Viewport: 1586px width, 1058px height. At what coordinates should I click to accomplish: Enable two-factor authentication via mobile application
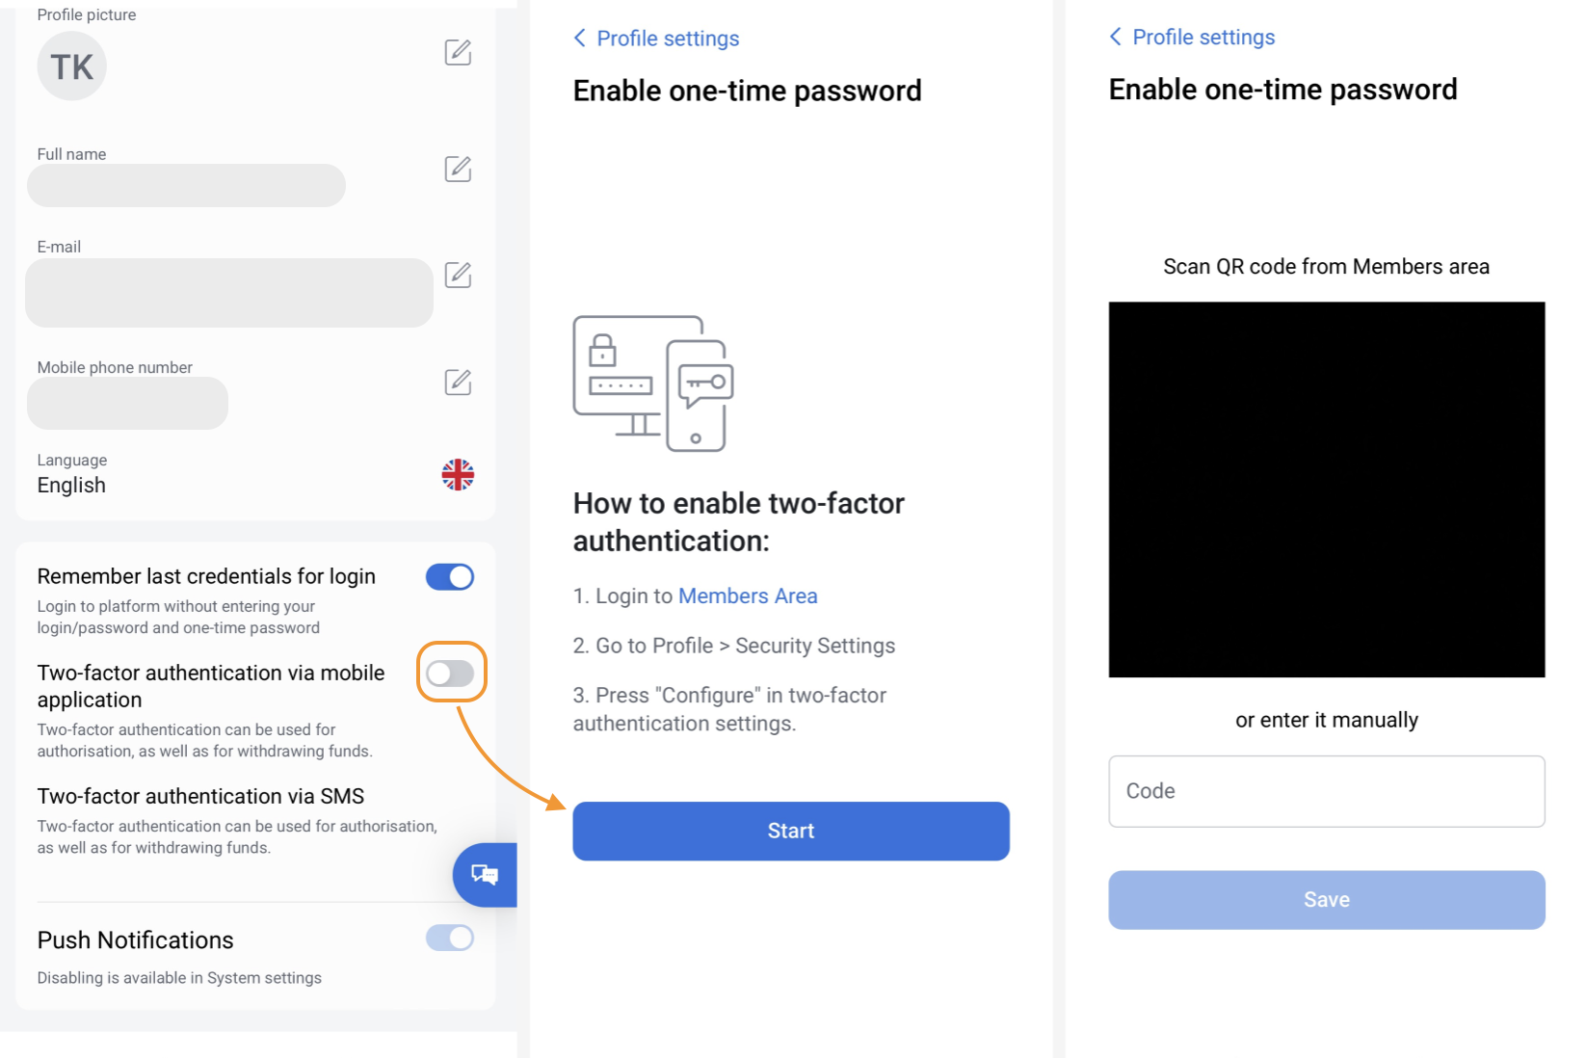[x=450, y=674]
